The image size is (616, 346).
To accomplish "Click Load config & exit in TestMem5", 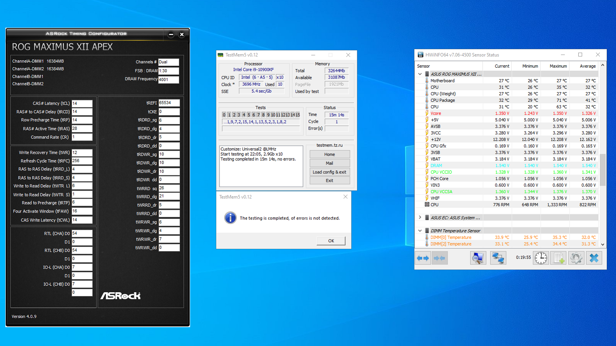I will coord(330,172).
